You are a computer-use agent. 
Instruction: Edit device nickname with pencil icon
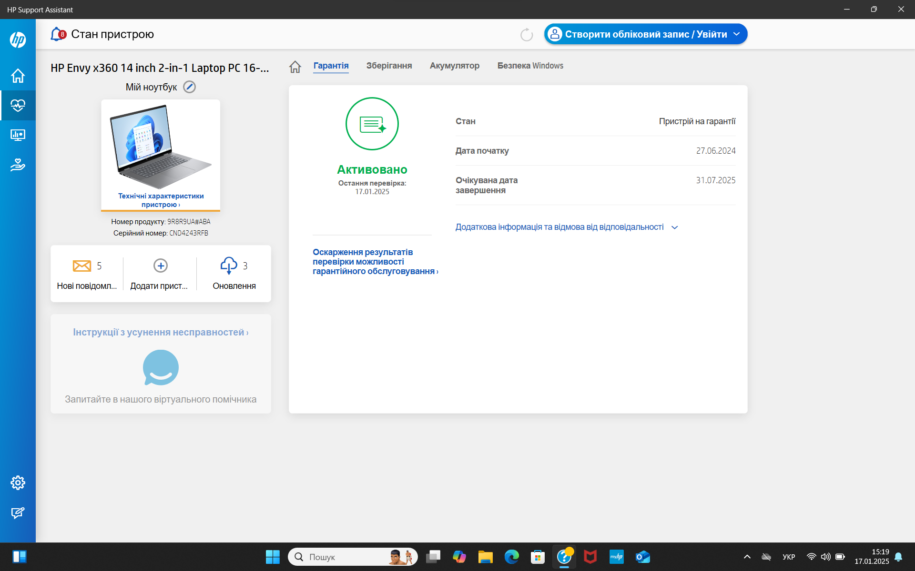click(x=190, y=87)
